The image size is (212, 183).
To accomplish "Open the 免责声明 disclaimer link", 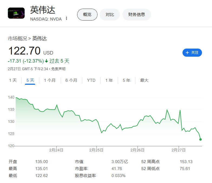I will click(x=58, y=69).
